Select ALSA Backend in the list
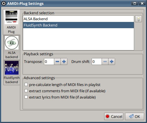 (x=78, y=19)
